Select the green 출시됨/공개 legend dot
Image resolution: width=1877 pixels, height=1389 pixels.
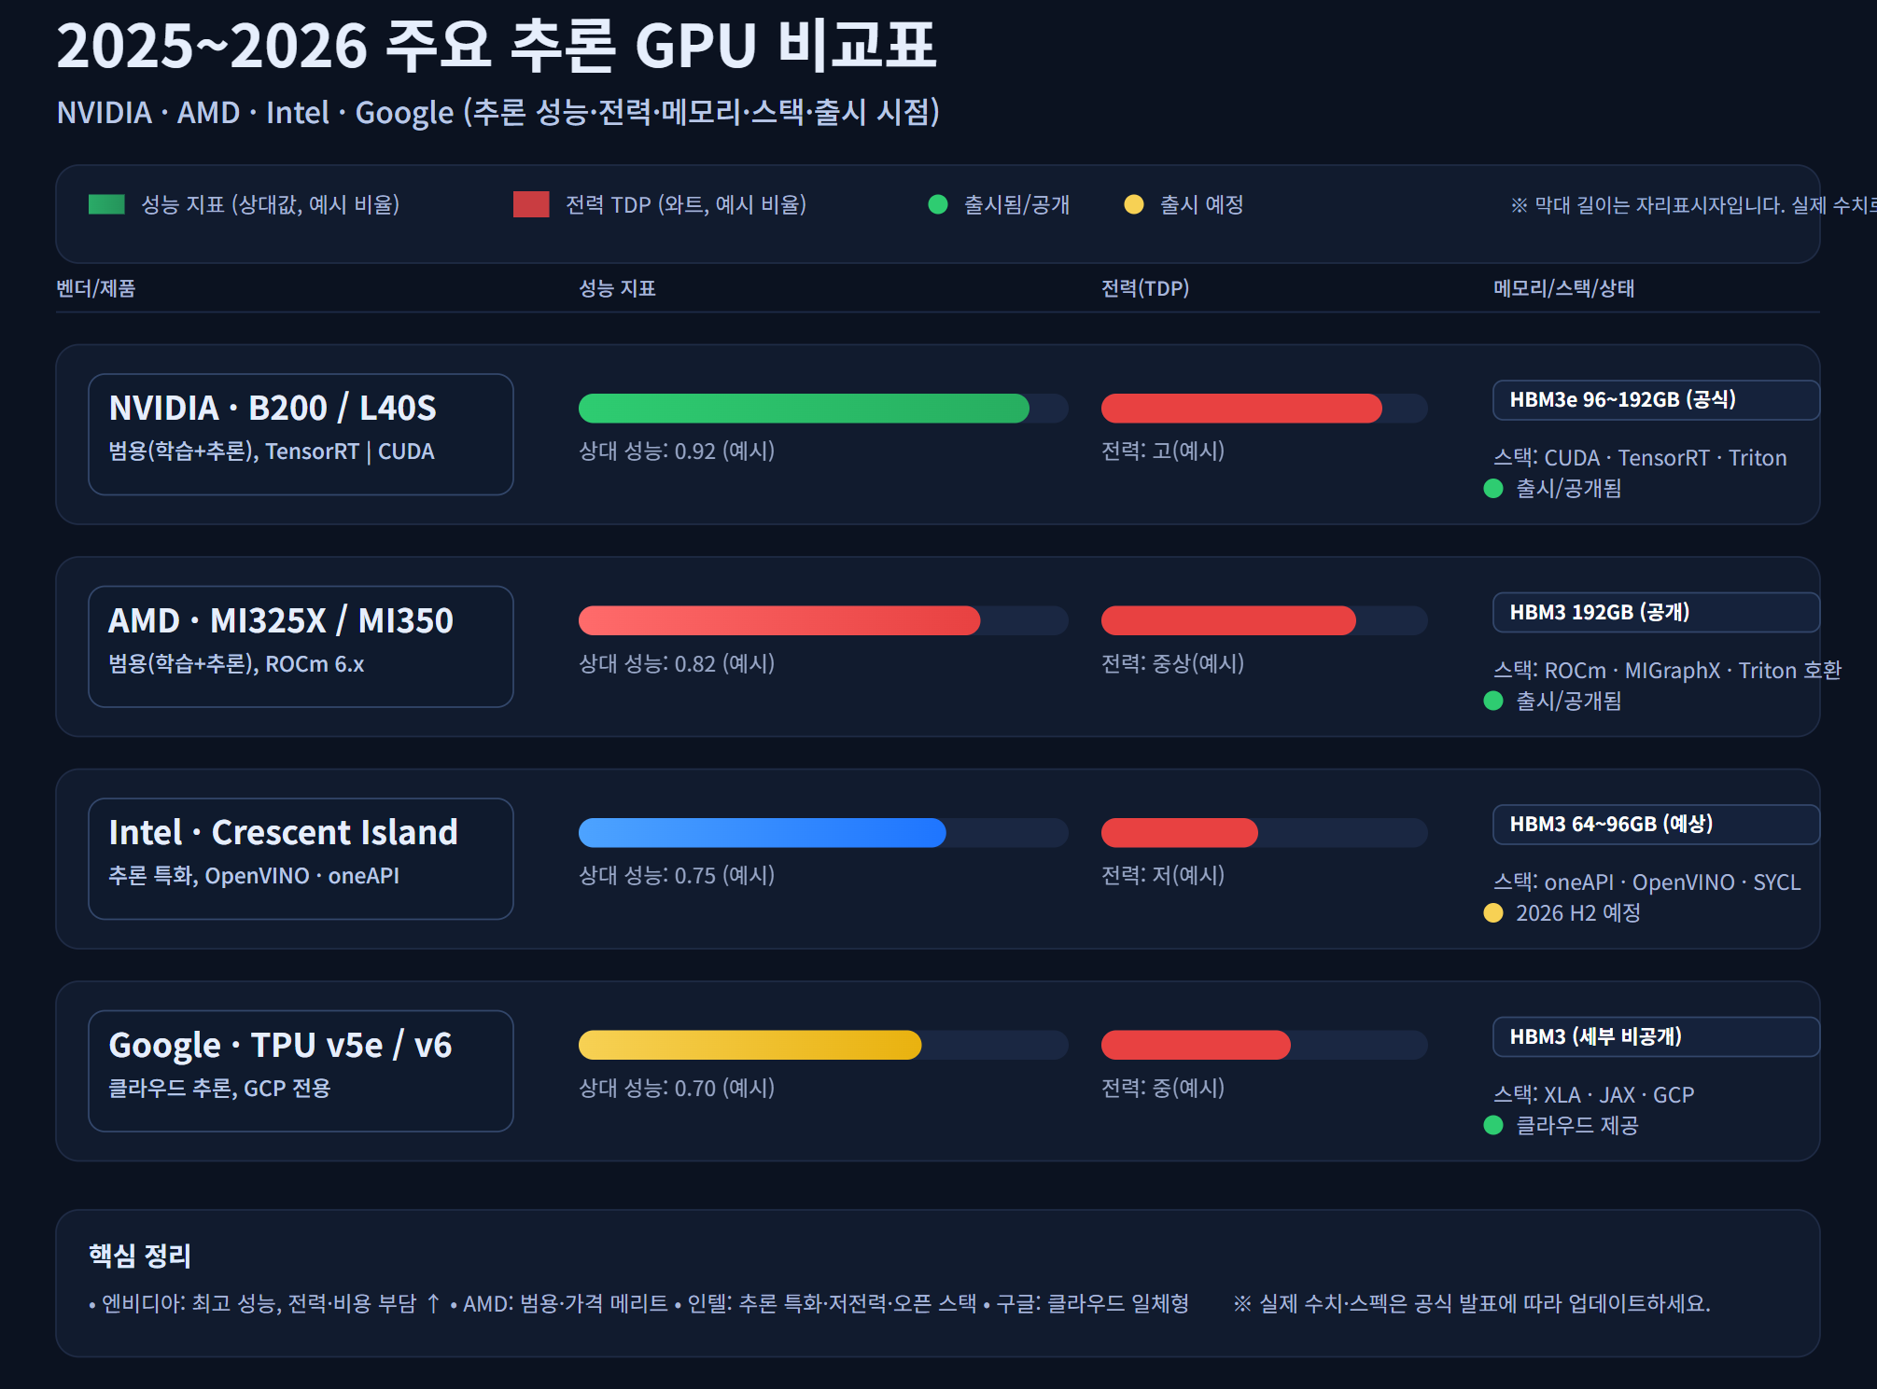(938, 202)
